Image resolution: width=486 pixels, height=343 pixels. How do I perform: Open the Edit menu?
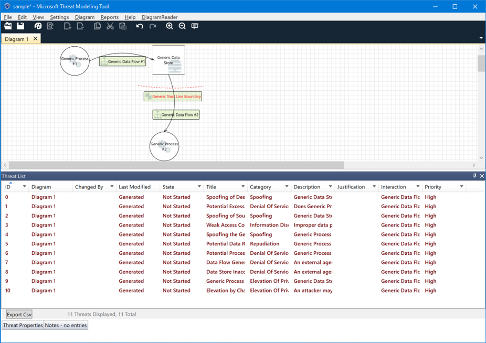(22, 17)
